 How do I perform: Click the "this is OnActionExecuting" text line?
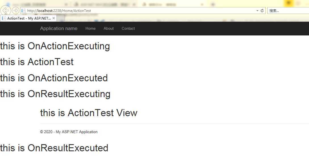55,46
